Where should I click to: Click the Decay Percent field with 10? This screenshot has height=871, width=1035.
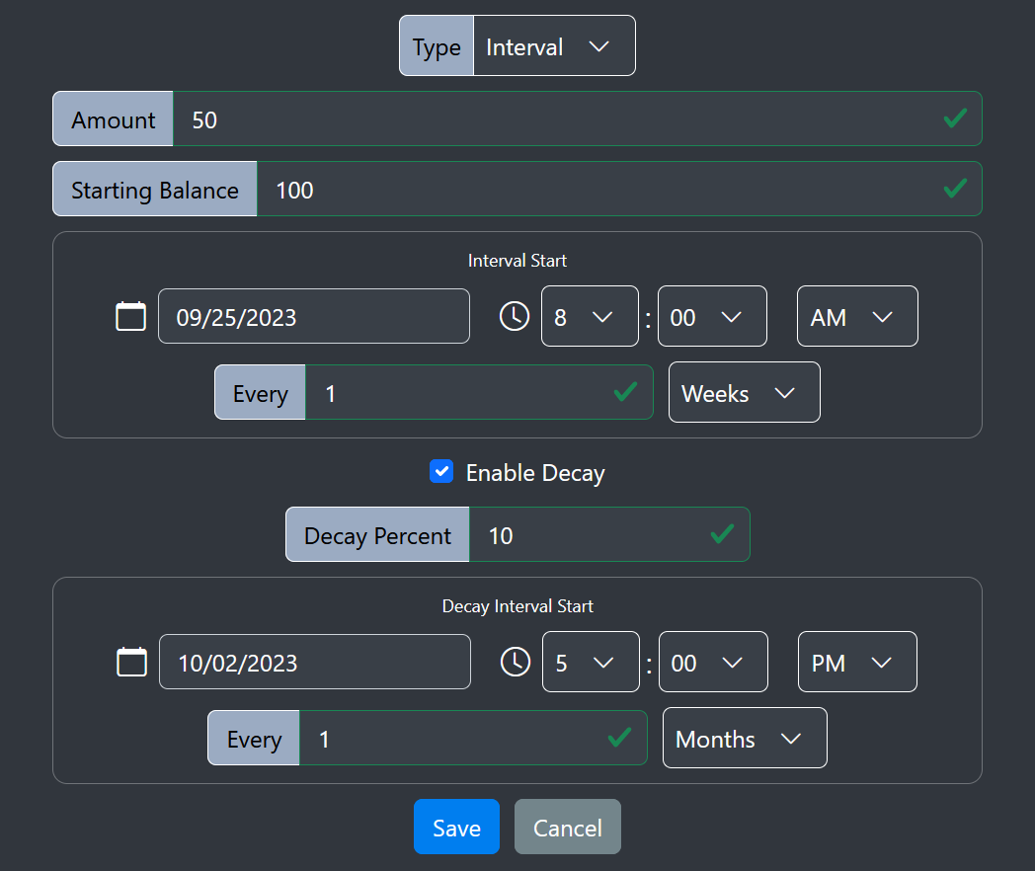[x=609, y=534]
